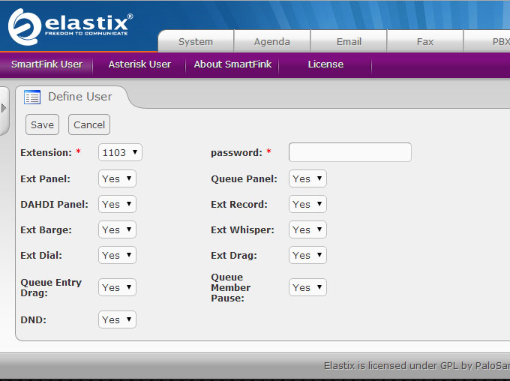
Task: Open the Extension dropdown showing 1103
Action: (120, 152)
